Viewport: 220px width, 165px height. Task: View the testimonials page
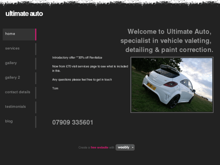19,107
